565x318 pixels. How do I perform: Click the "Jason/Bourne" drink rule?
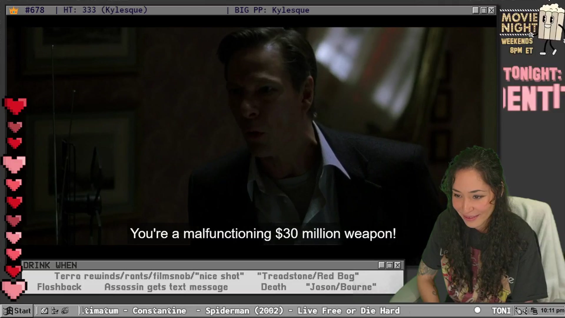click(x=341, y=287)
